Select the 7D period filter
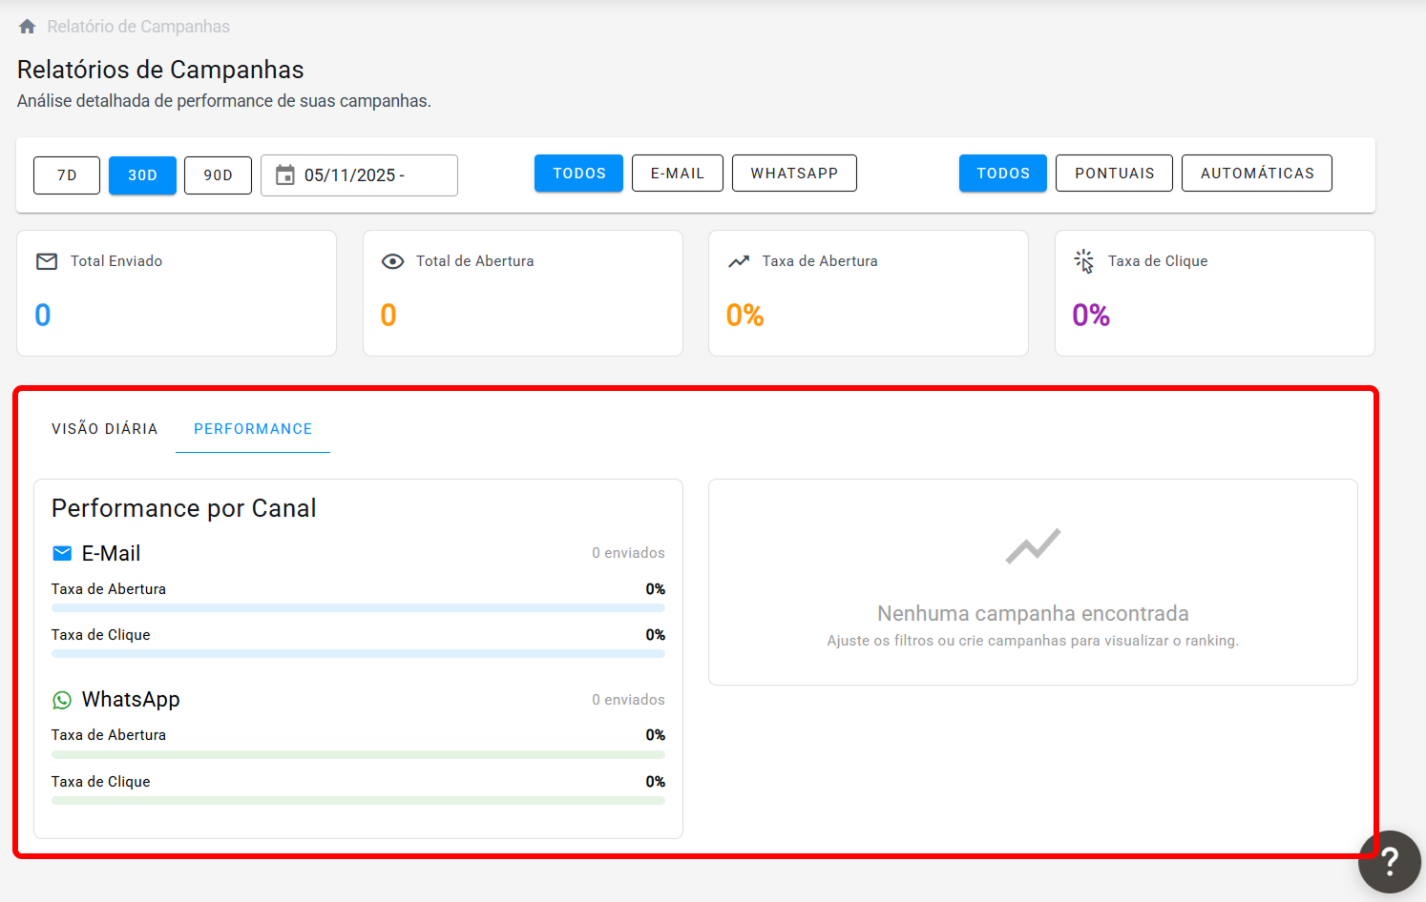 (67, 175)
